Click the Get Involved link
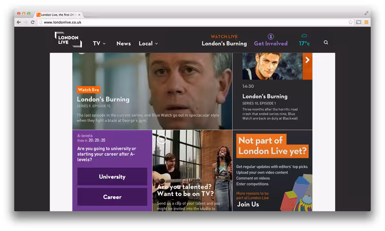 [x=271, y=44]
